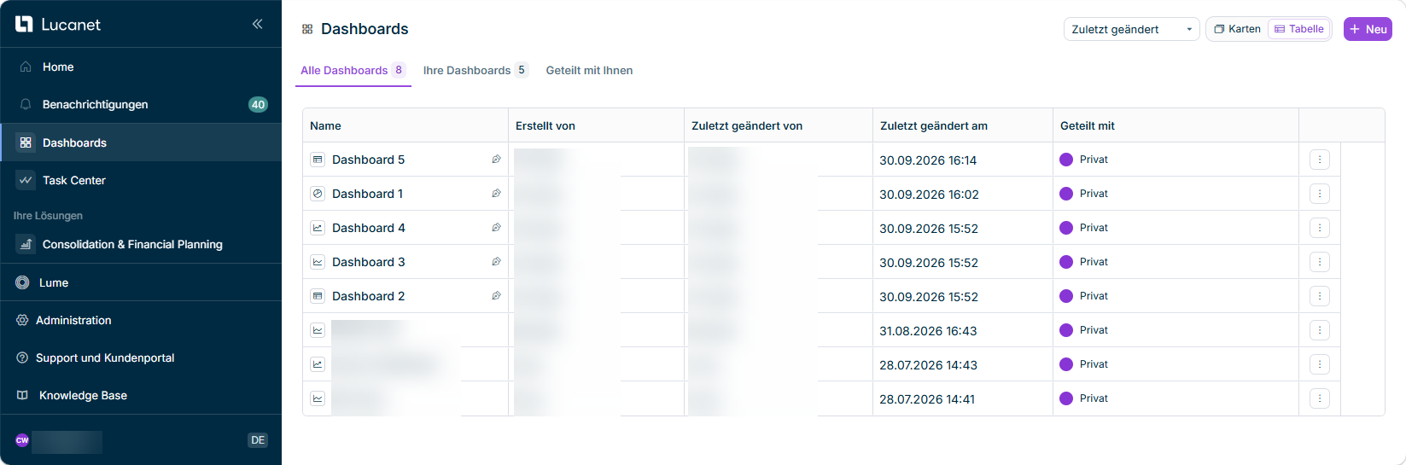Click pin icon for Dashboard 5
Image resolution: width=1406 pixels, height=465 pixels.
[496, 160]
